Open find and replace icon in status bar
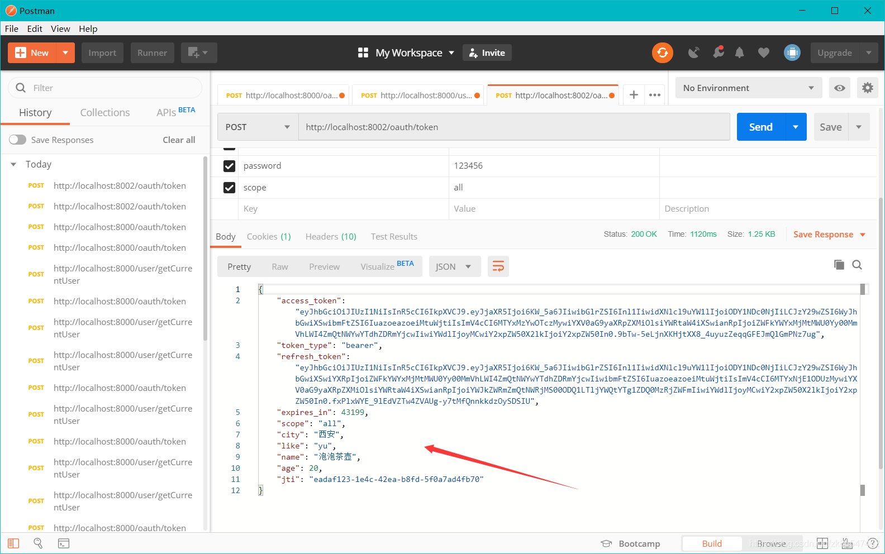The width and height of the screenshot is (885, 554). click(38, 543)
